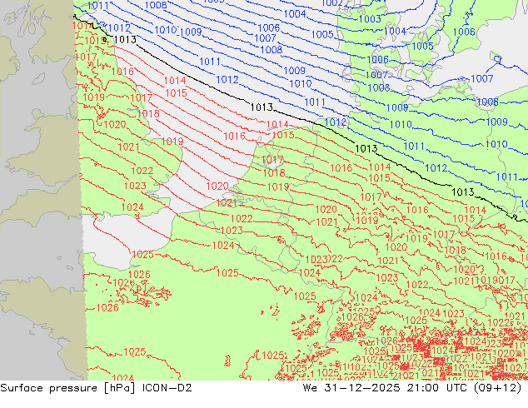Click the date text 'We 31-12-2025'
This screenshot has height=408, width=528.
[351, 388]
